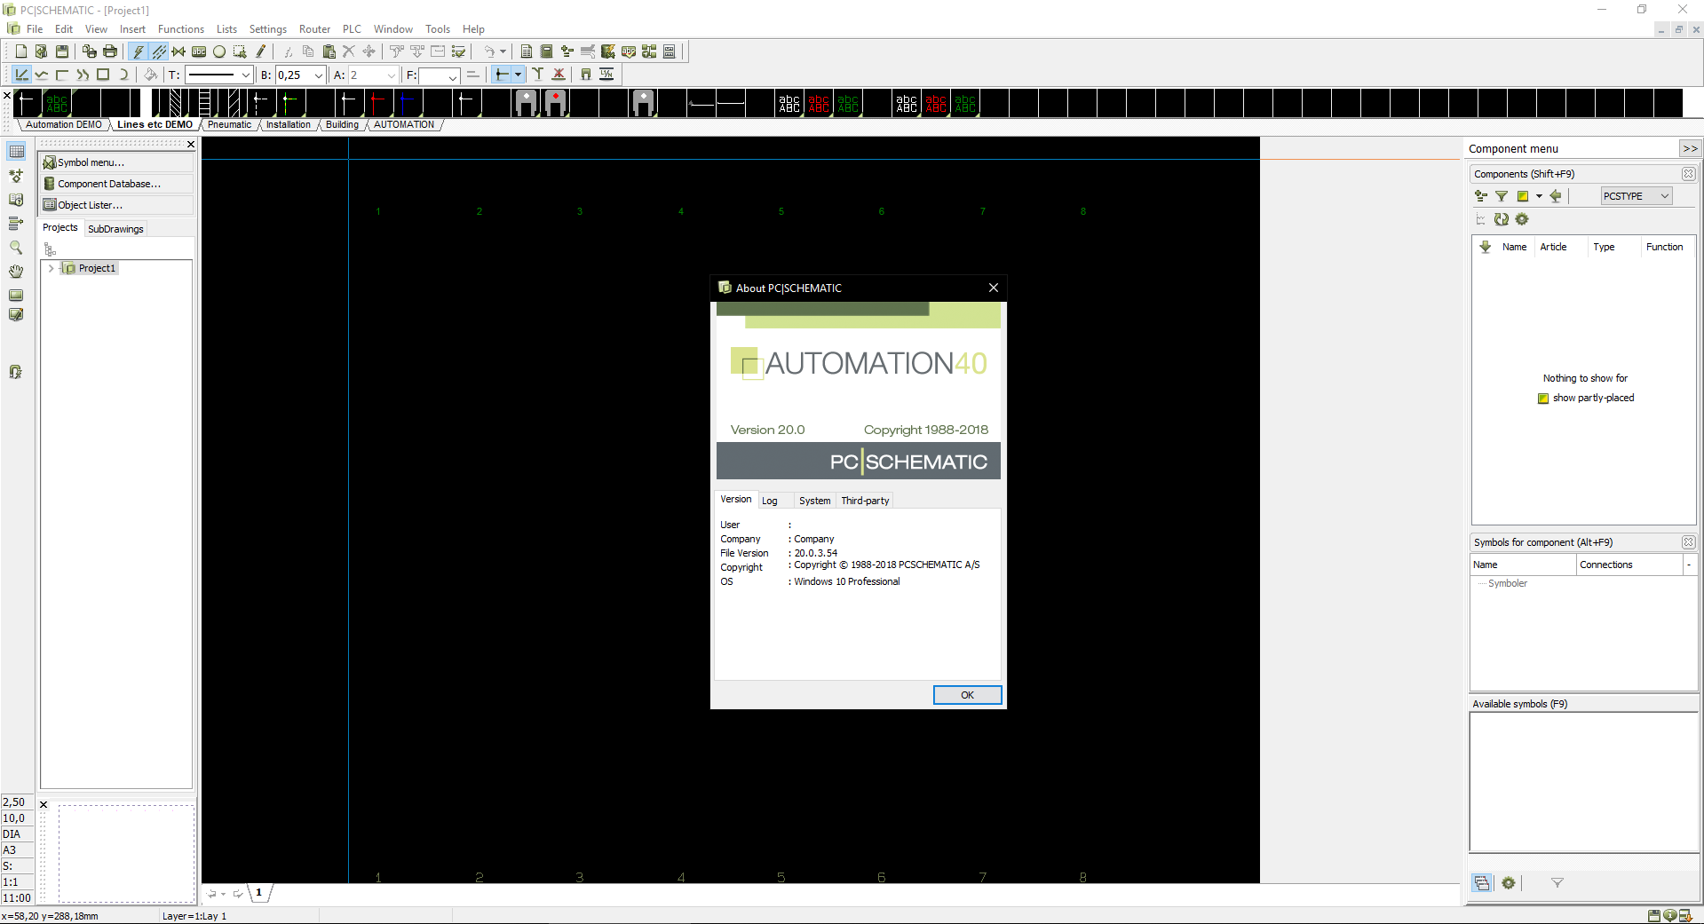Open the F colour dropdown
The width and height of the screenshot is (1704, 924).
453,76
